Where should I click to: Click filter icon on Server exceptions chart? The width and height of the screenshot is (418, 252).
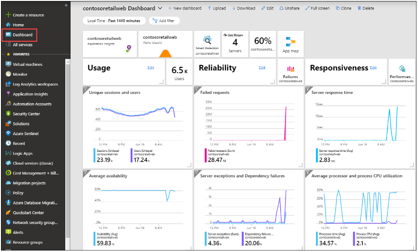tap(196, 172)
